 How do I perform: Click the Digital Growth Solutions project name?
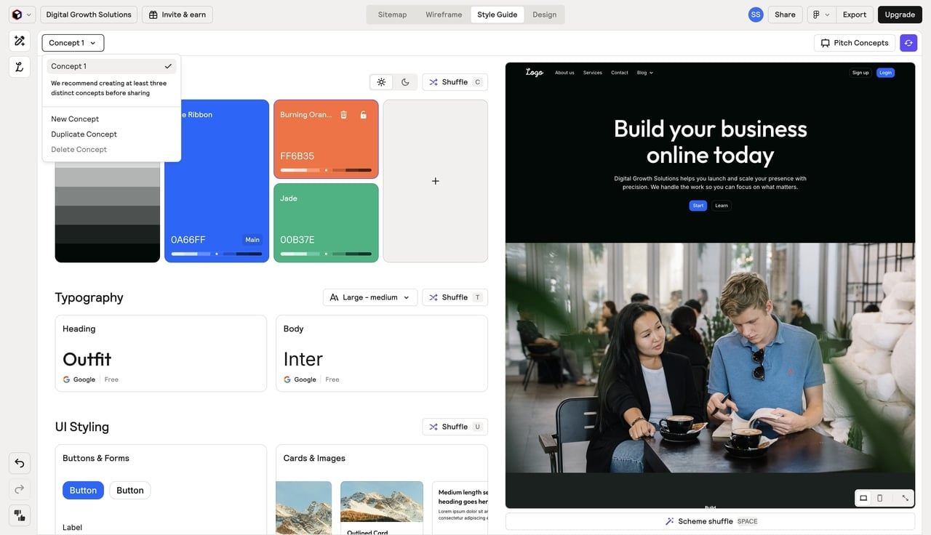point(89,15)
